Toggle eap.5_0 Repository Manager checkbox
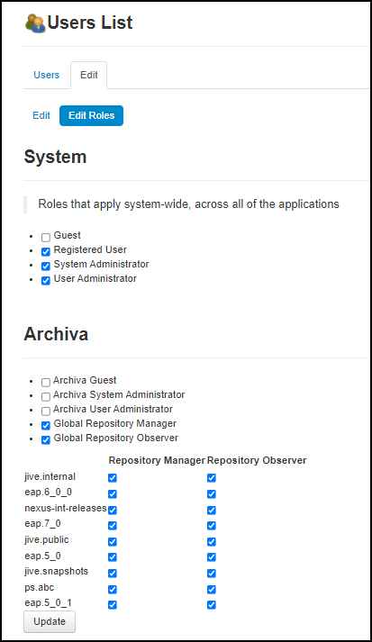The height and width of the screenshot is (642, 372). click(x=113, y=556)
